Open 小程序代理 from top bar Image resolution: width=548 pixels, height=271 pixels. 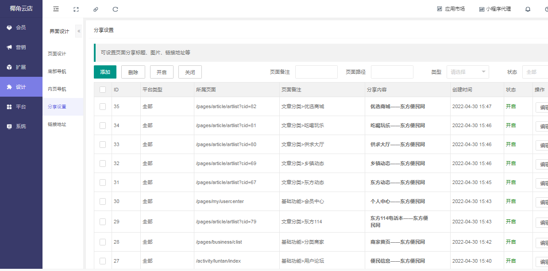point(494,9)
